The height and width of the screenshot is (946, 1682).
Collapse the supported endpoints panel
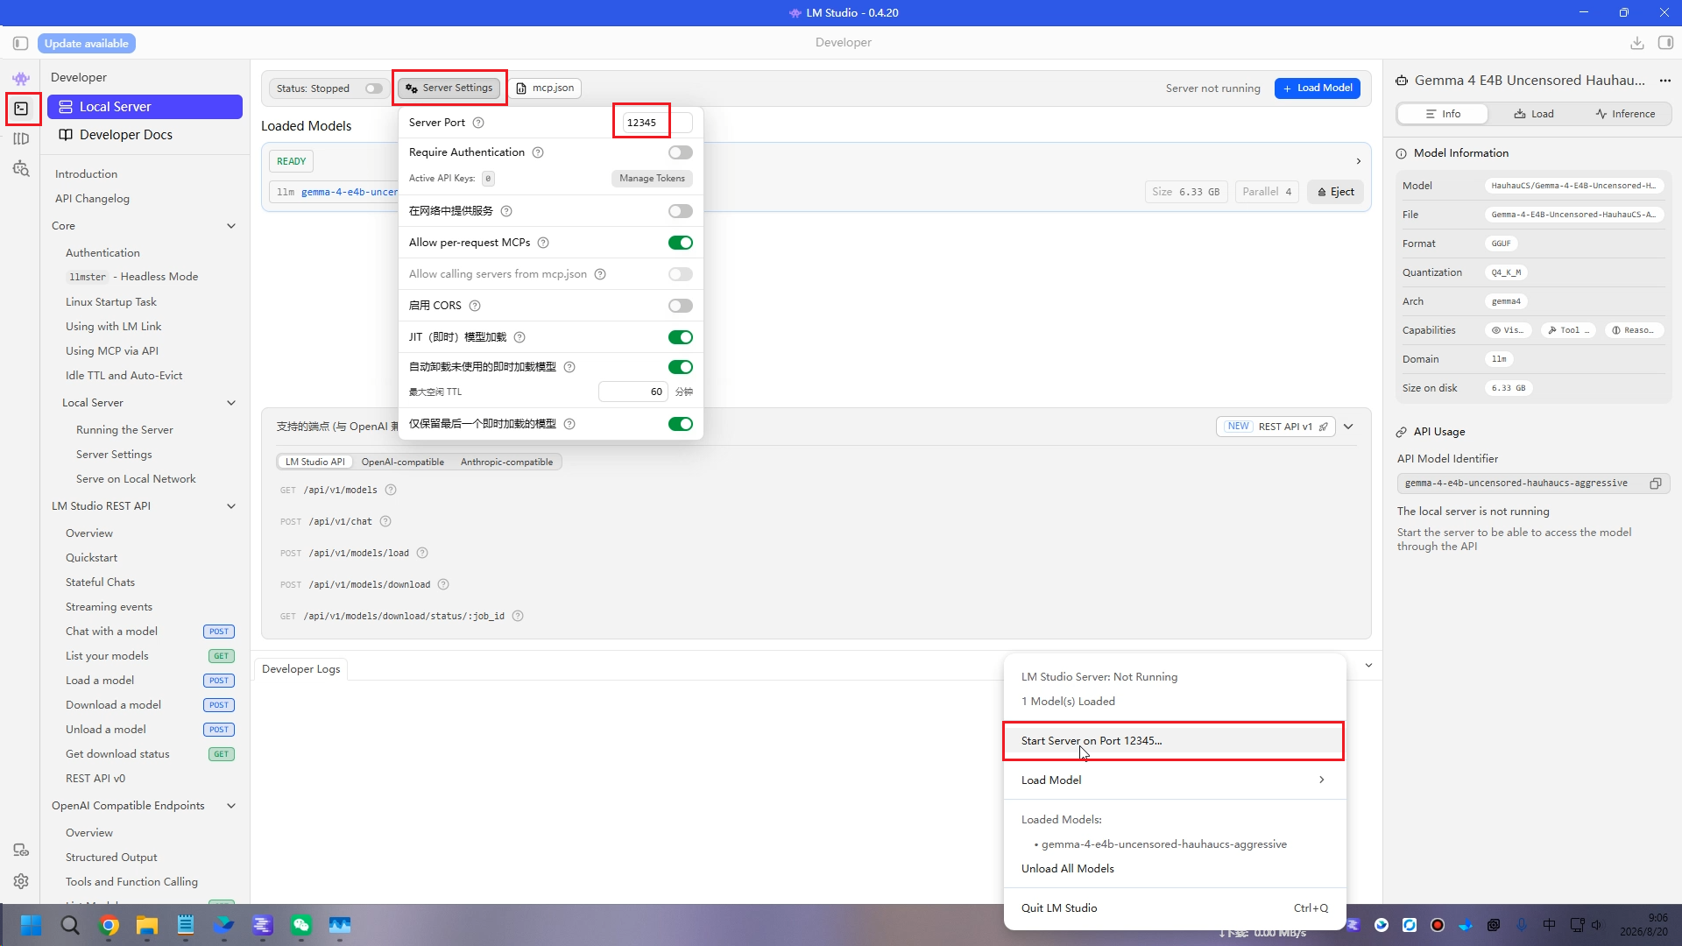(1349, 427)
